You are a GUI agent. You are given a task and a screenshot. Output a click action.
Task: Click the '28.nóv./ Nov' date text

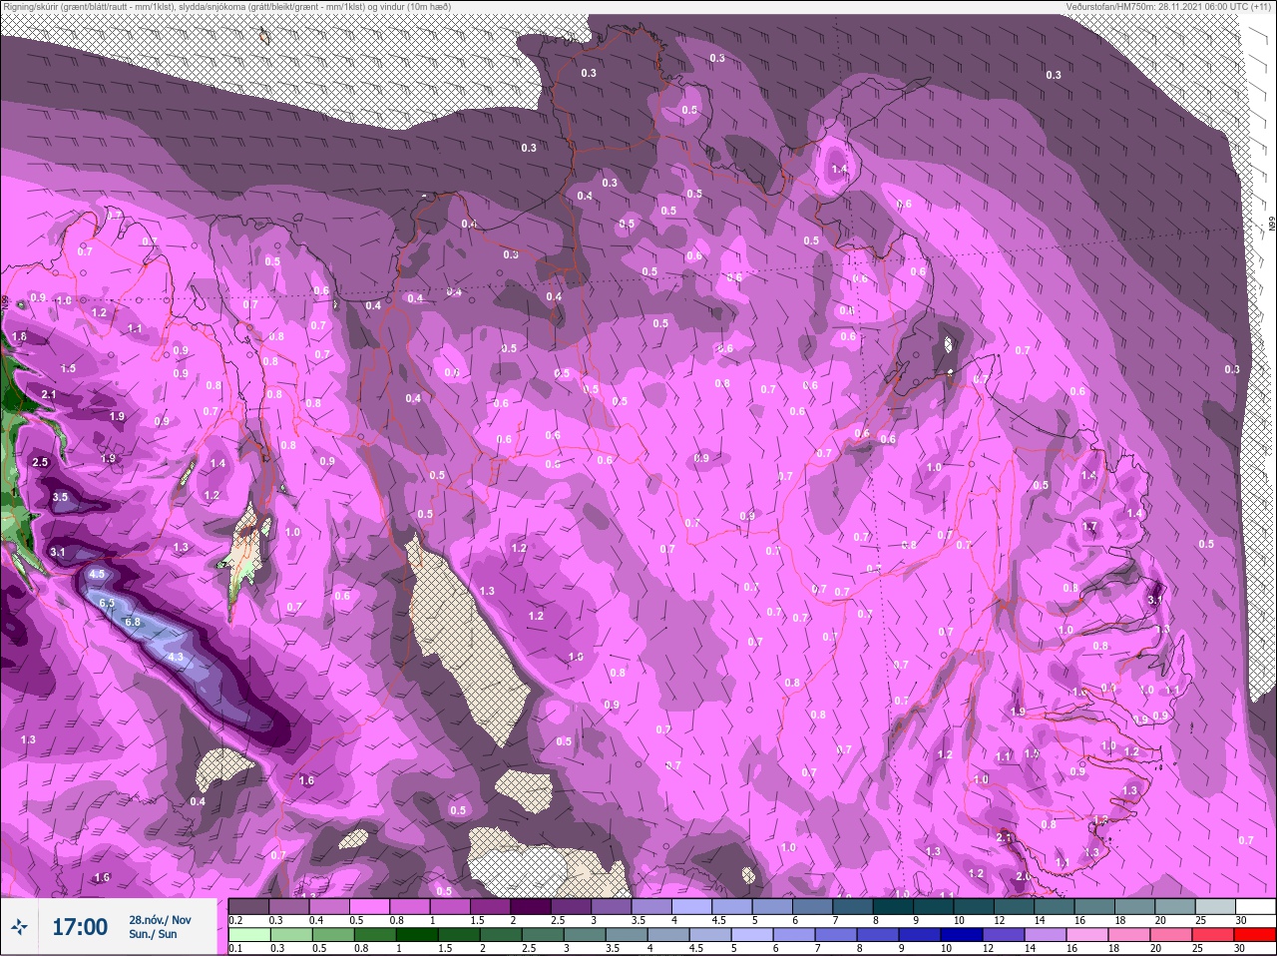click(x=160, y=919)
